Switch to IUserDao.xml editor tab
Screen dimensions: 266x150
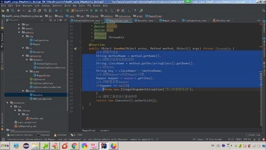click(x=223, y=20)
